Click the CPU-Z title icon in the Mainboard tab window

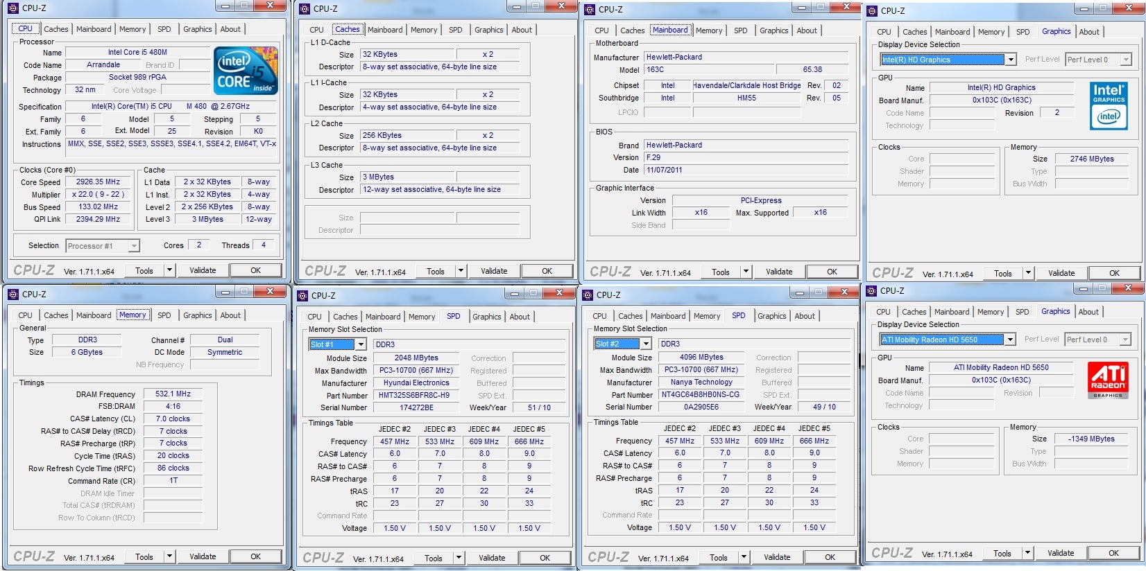click(590, 10)
